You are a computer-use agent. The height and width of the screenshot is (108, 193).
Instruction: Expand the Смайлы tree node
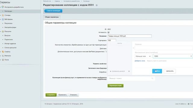(x=1, y=52)
